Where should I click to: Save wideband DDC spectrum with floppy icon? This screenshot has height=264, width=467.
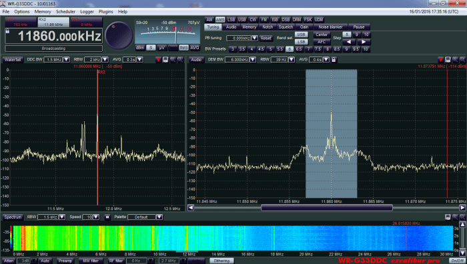pos(165,60)
